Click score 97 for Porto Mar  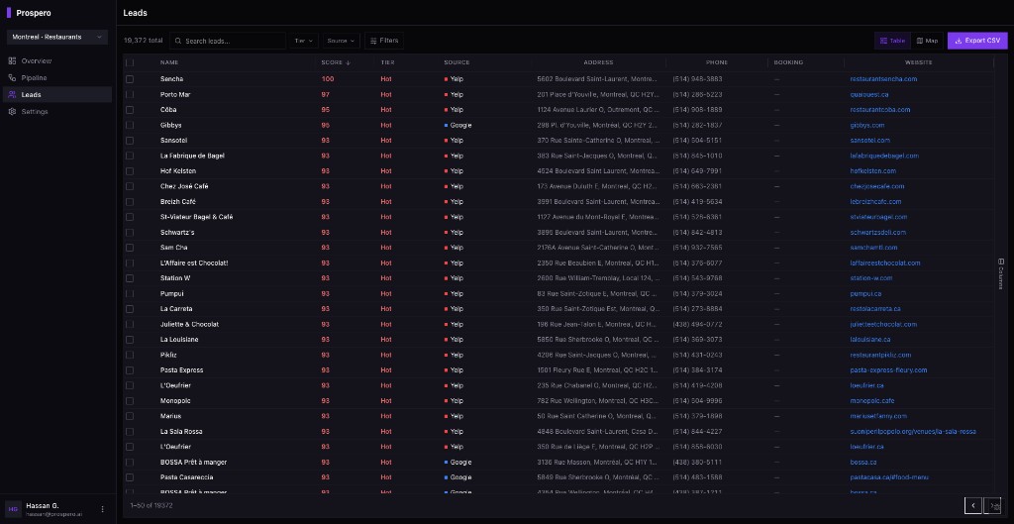click(x=325, y=94)
